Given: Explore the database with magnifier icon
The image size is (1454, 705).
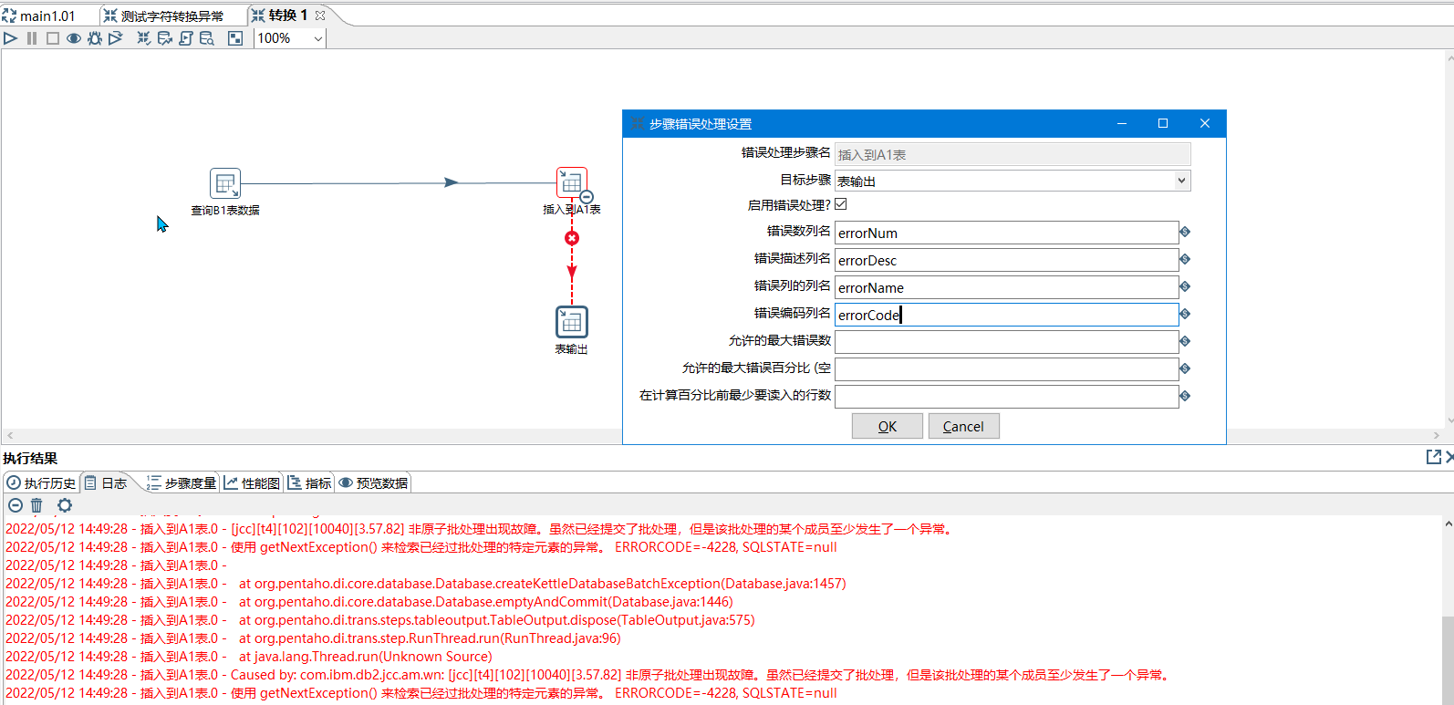Looking at the screenshot, I should [x=207, y=38].
